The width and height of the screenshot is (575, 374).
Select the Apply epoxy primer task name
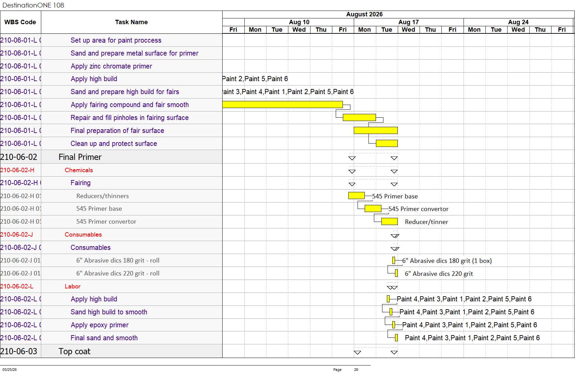100,325
